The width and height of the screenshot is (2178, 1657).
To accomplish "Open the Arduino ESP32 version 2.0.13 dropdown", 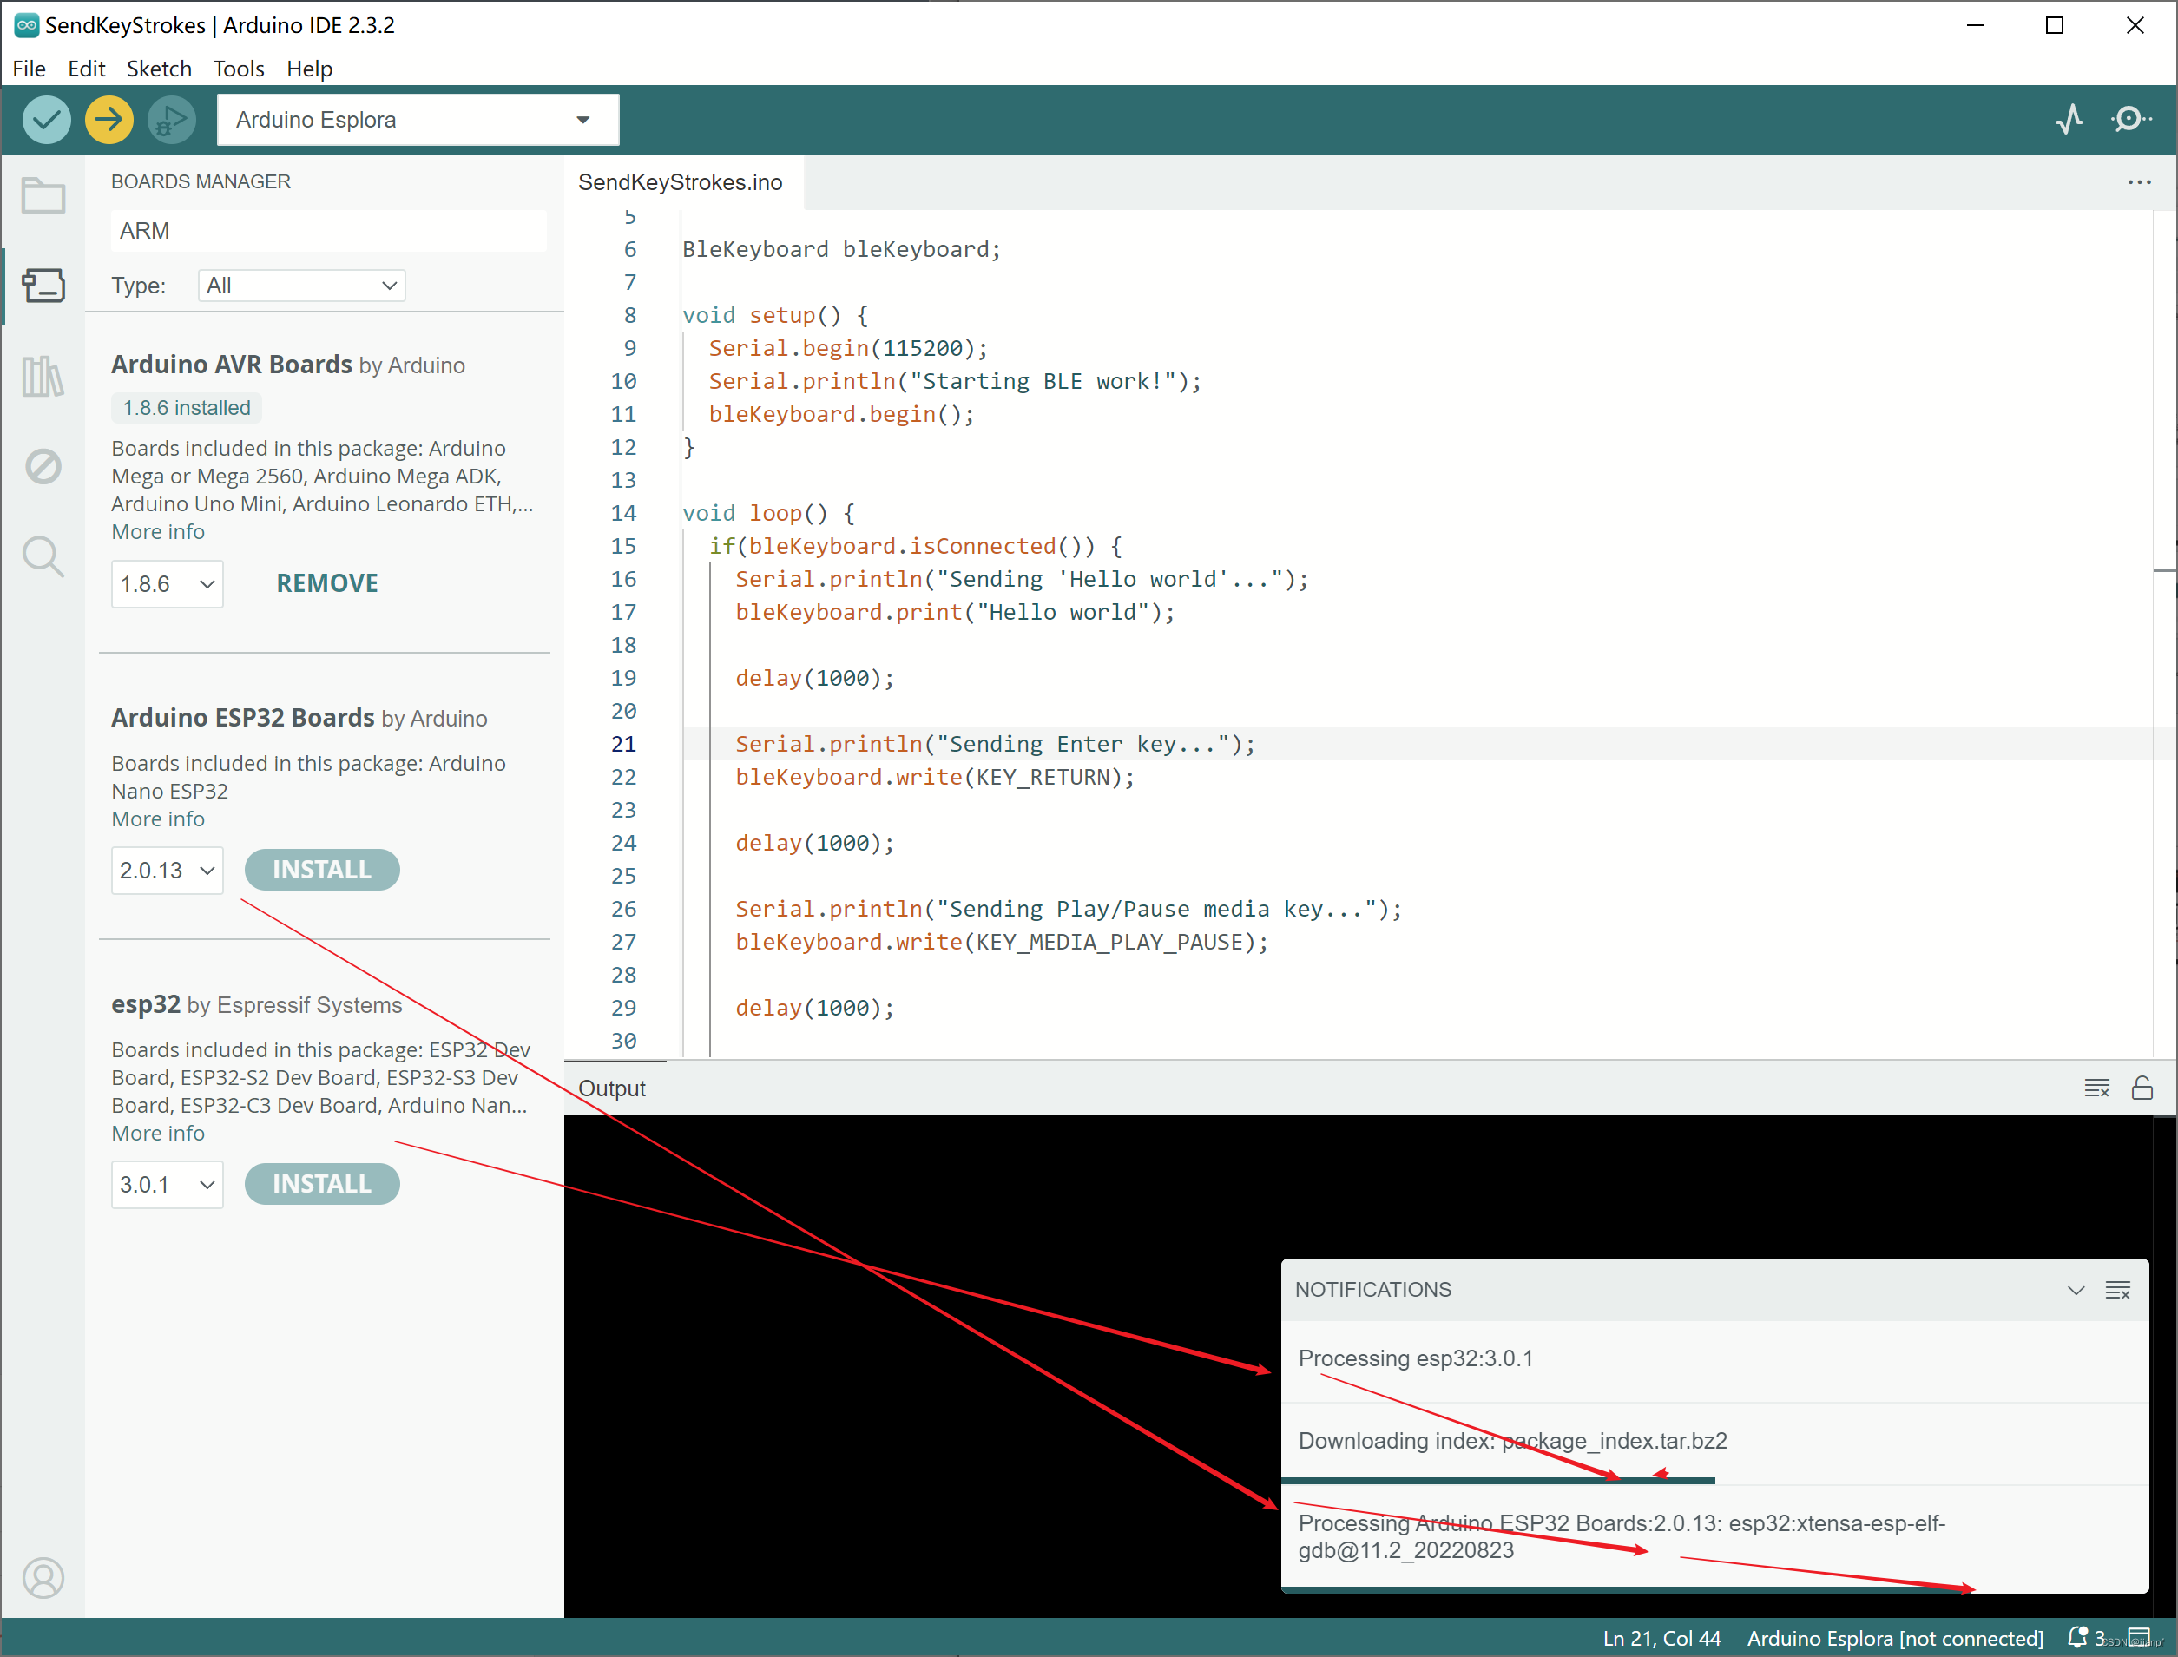I will (167, 870).
